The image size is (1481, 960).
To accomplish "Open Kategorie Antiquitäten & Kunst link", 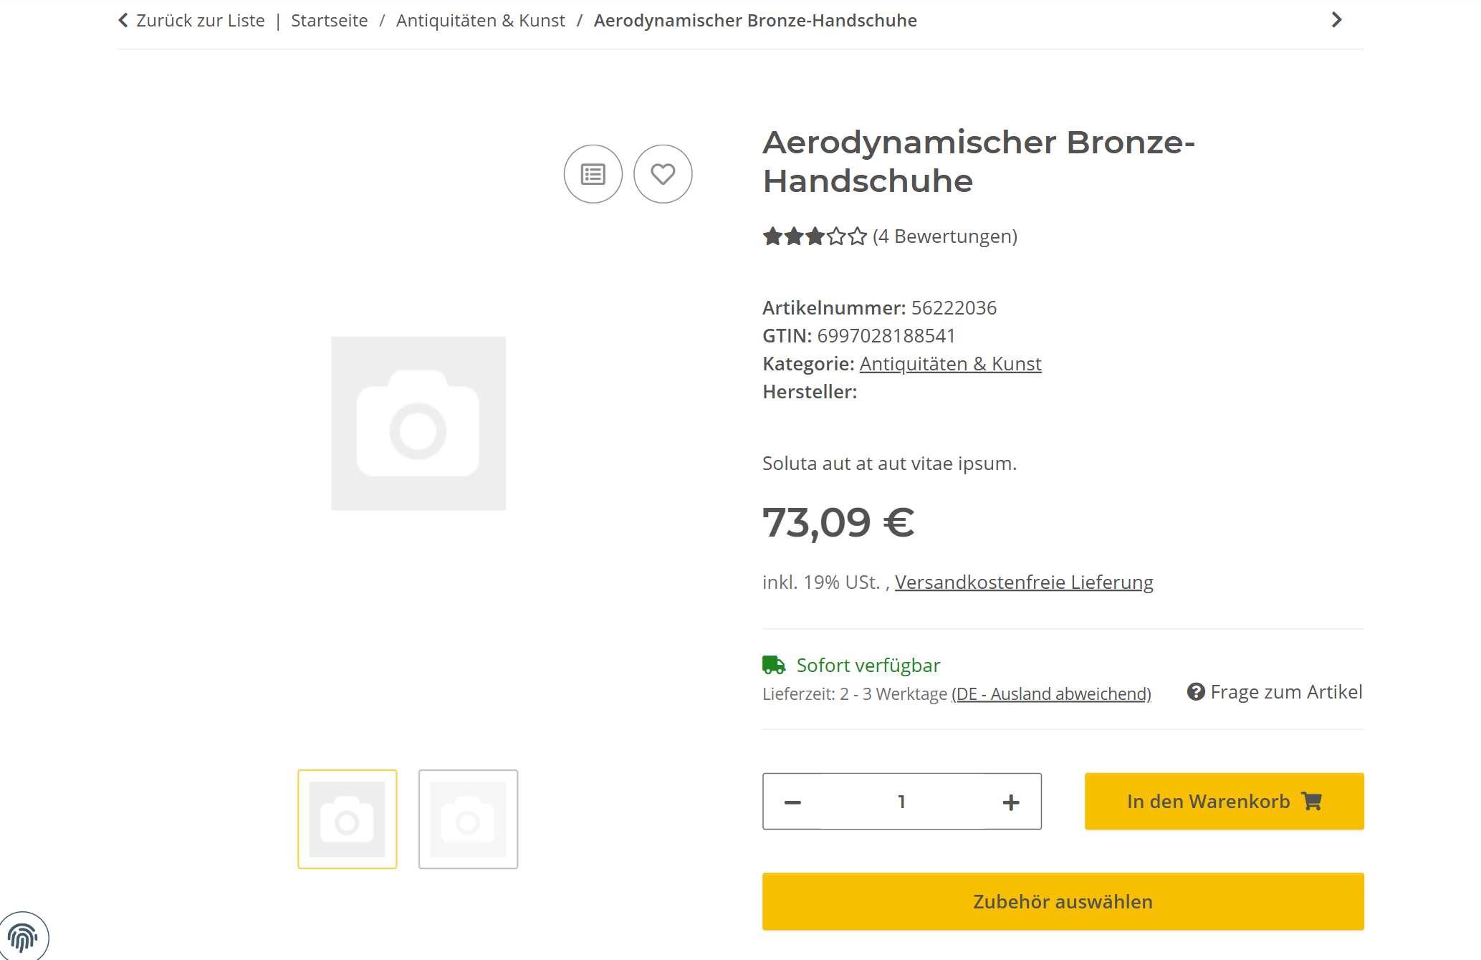I will (950, 364).
